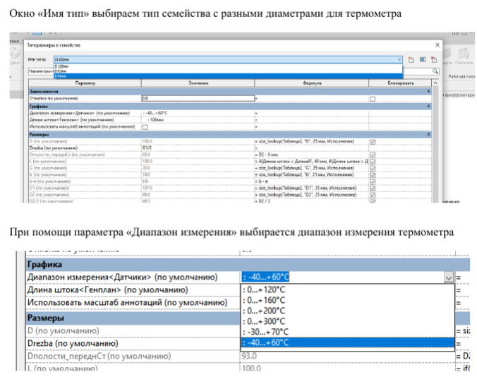Image resolution: width=477 pixels, height=377 pixels.
Task: Click «Диапазон измерения<Датчики>» label in lower screenshot
Action: click(x=123, y=277)
